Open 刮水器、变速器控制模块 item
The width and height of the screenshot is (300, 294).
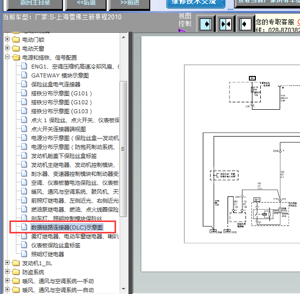[75, 174]
